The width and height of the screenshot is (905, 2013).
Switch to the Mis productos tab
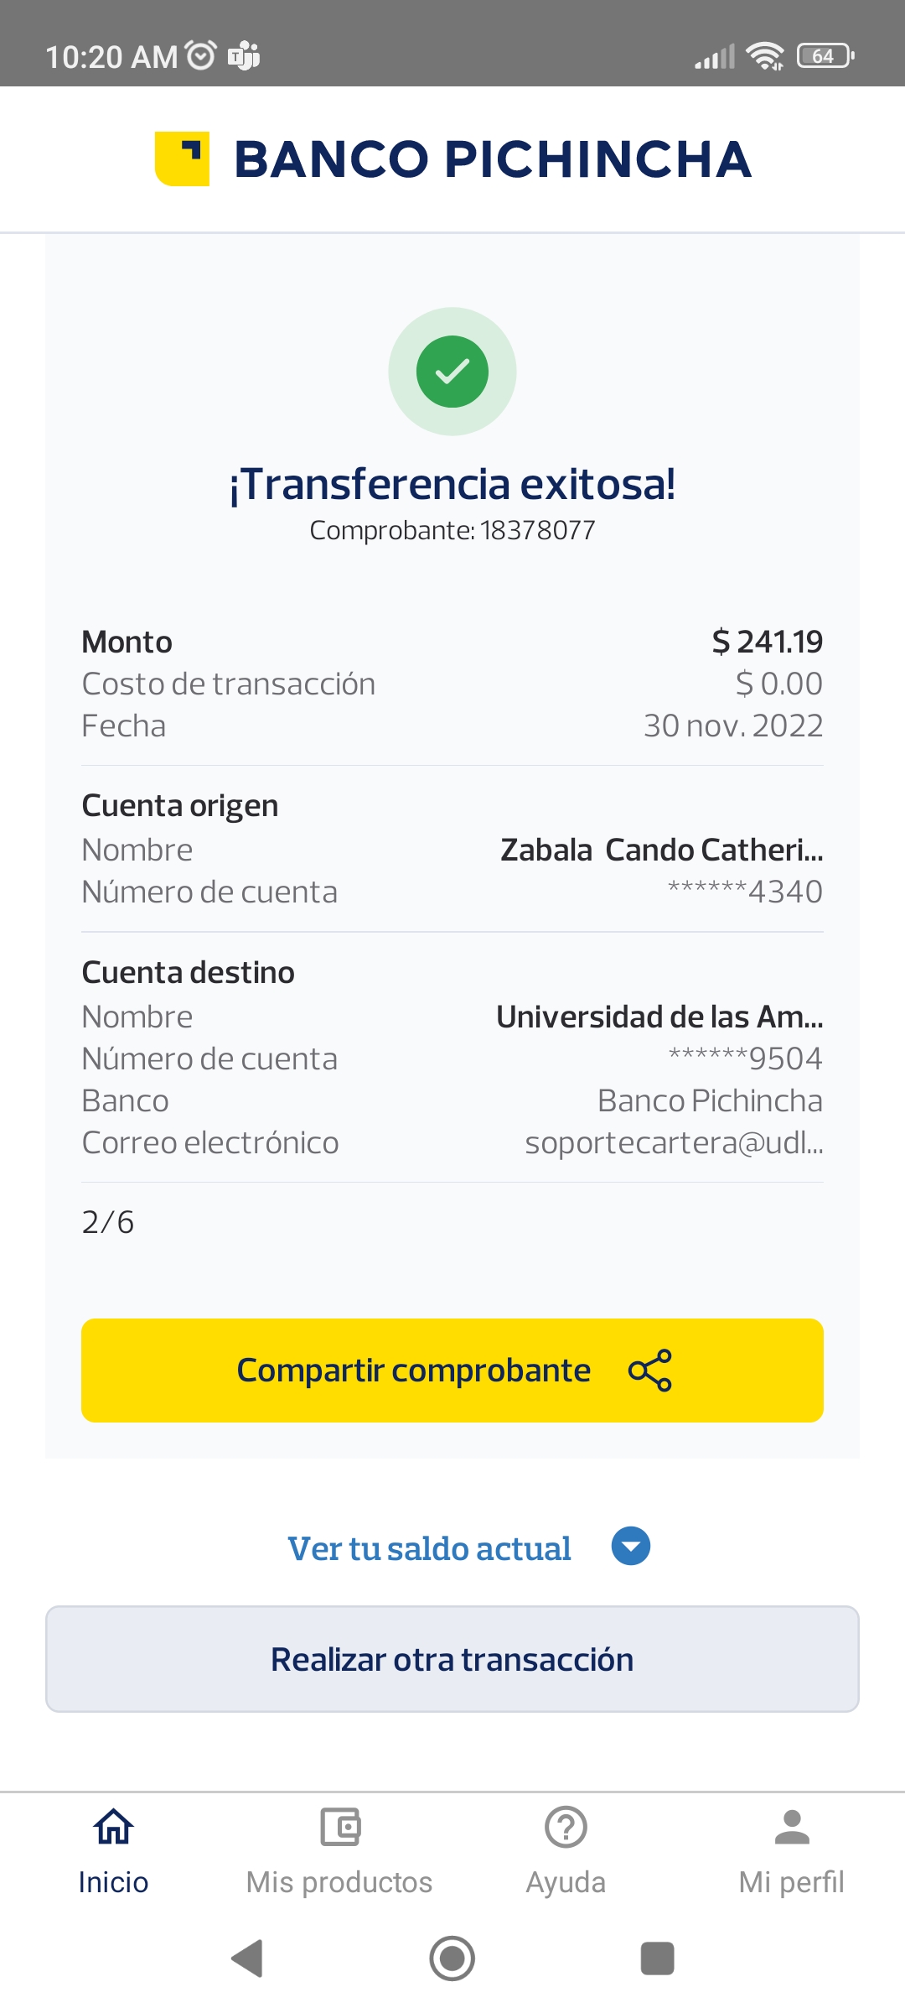click(339, 1882)
